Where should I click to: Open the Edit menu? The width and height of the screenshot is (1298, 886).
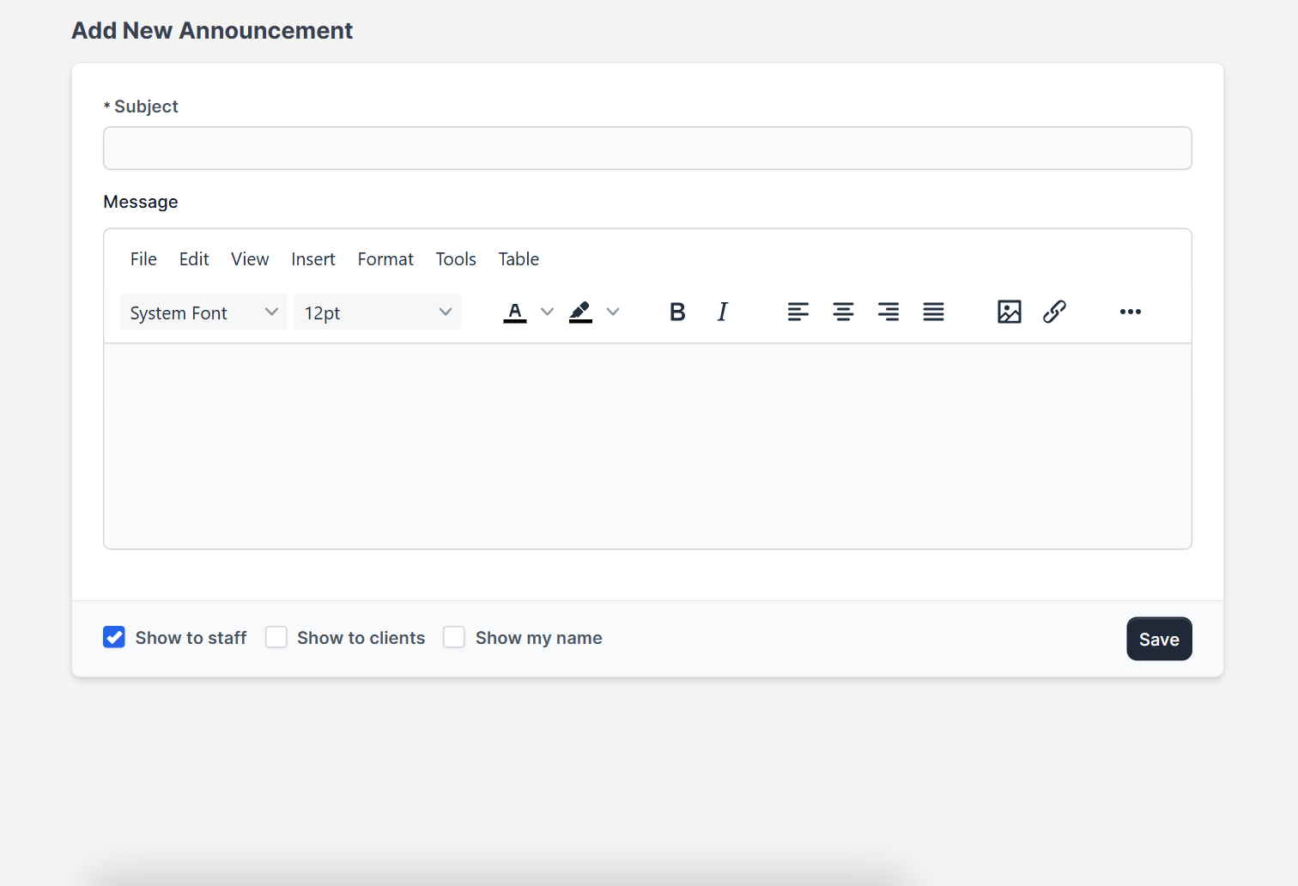click(x=194, y=259)
